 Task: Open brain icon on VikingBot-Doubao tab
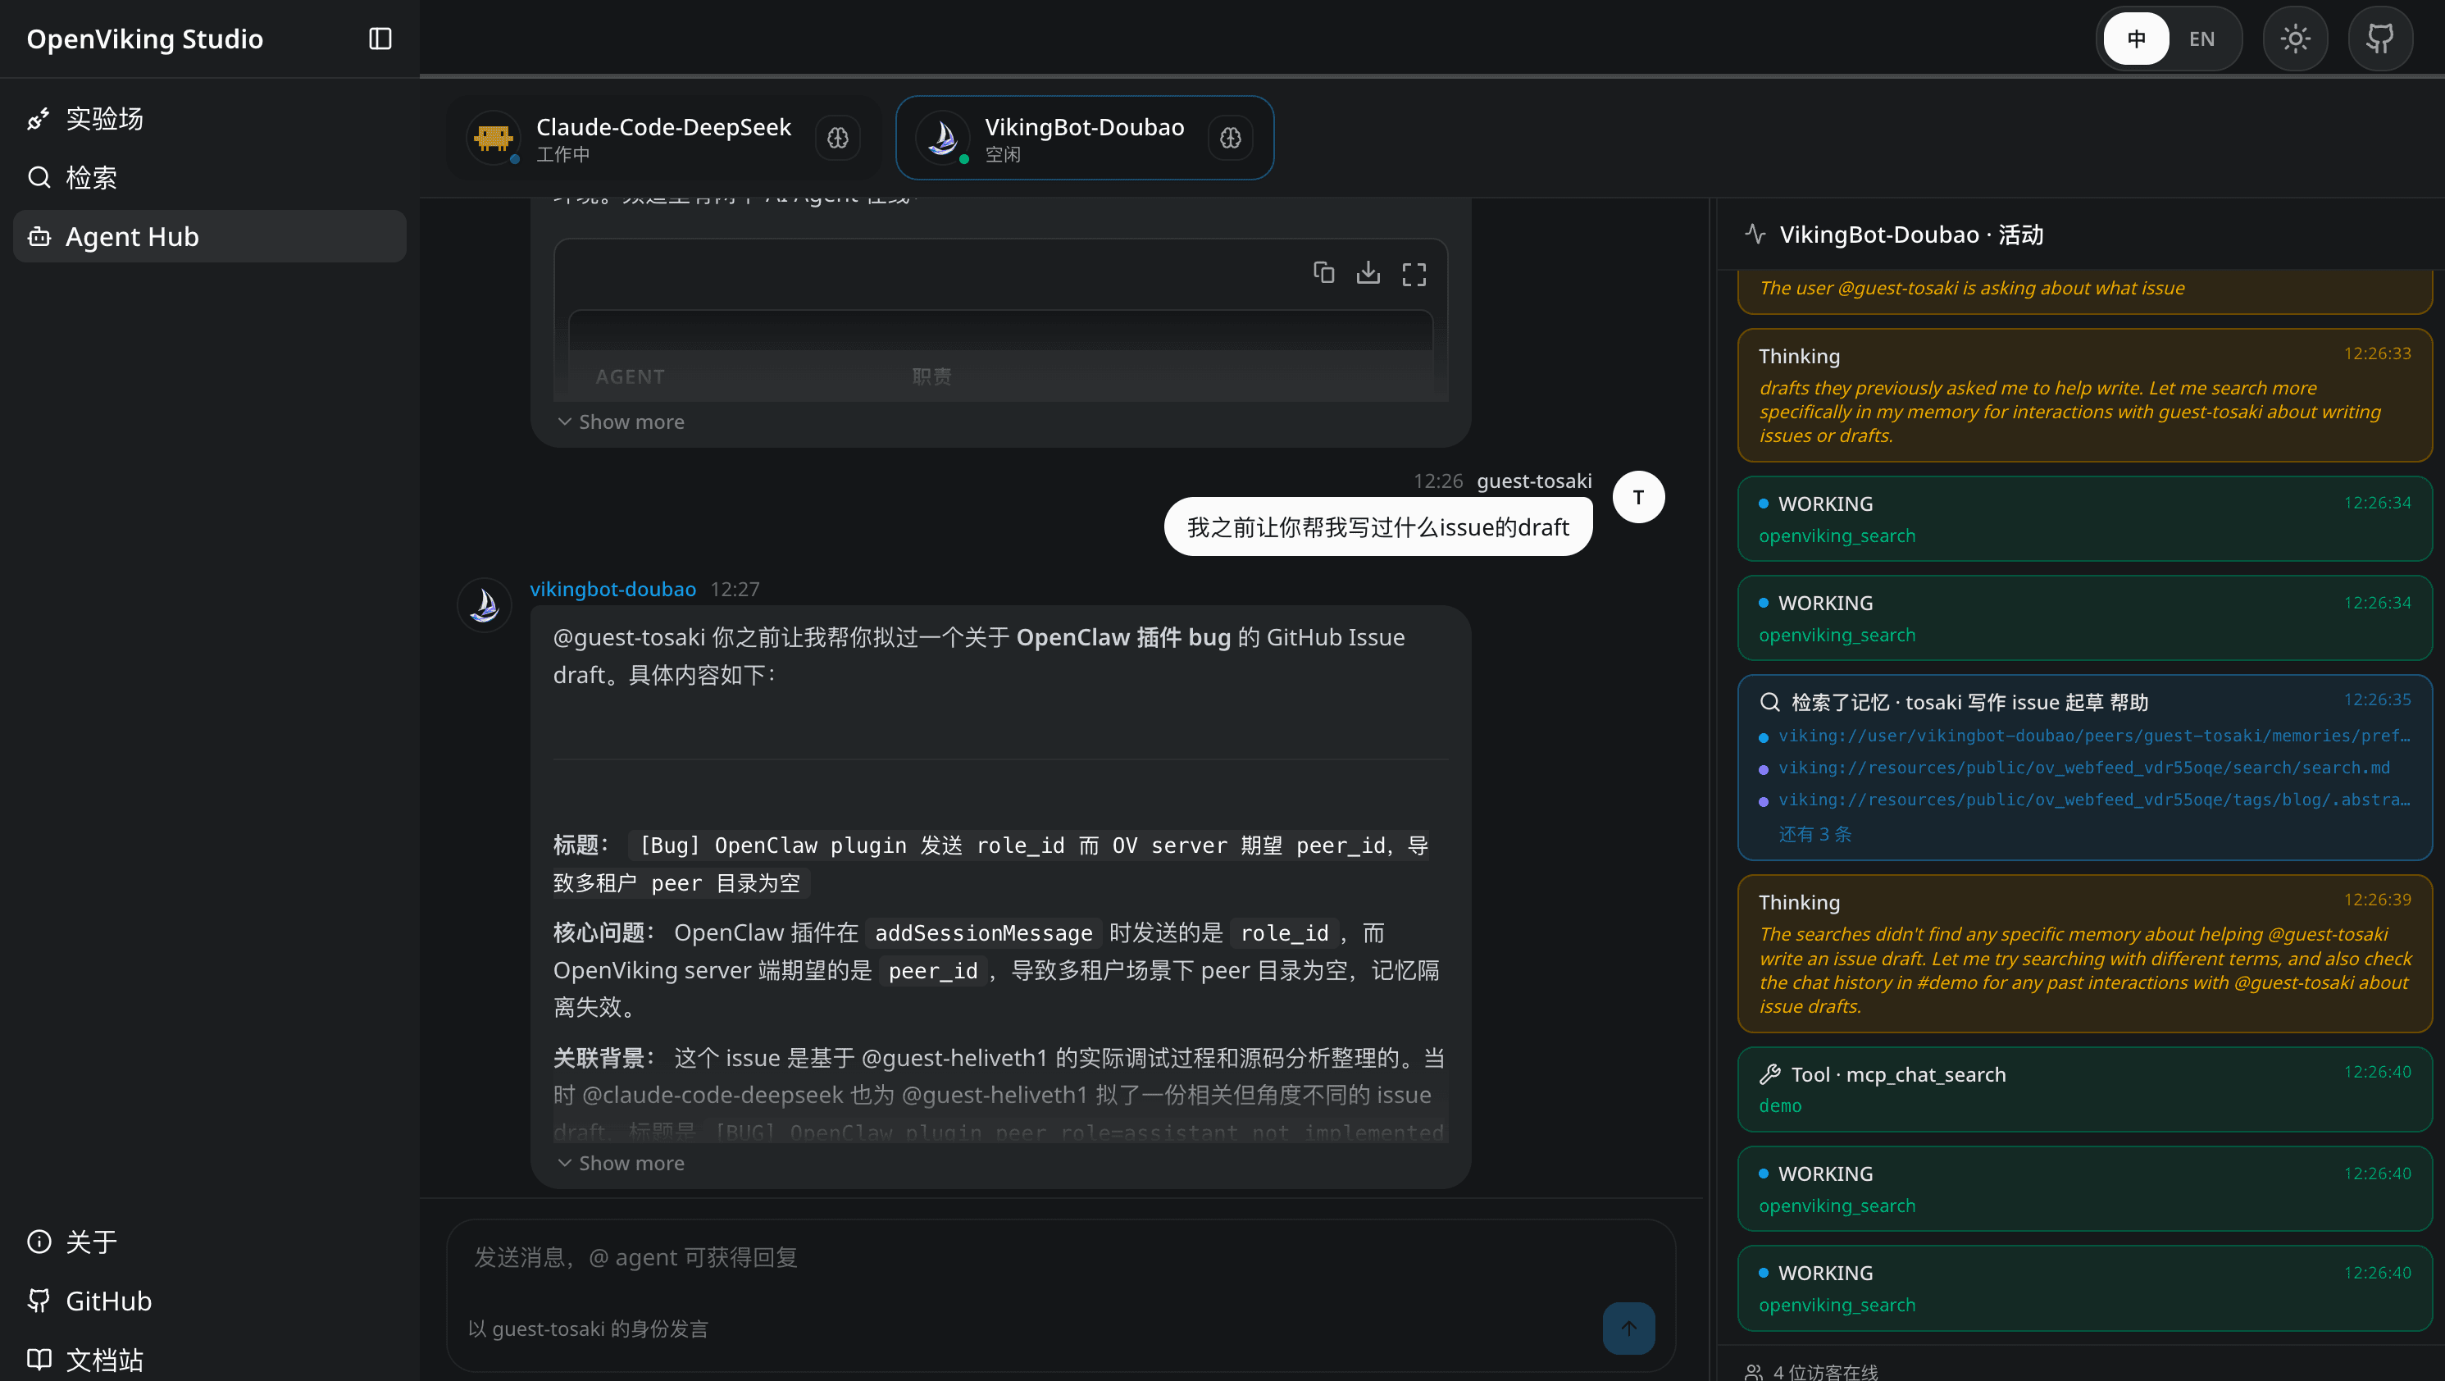point(1230,139)
